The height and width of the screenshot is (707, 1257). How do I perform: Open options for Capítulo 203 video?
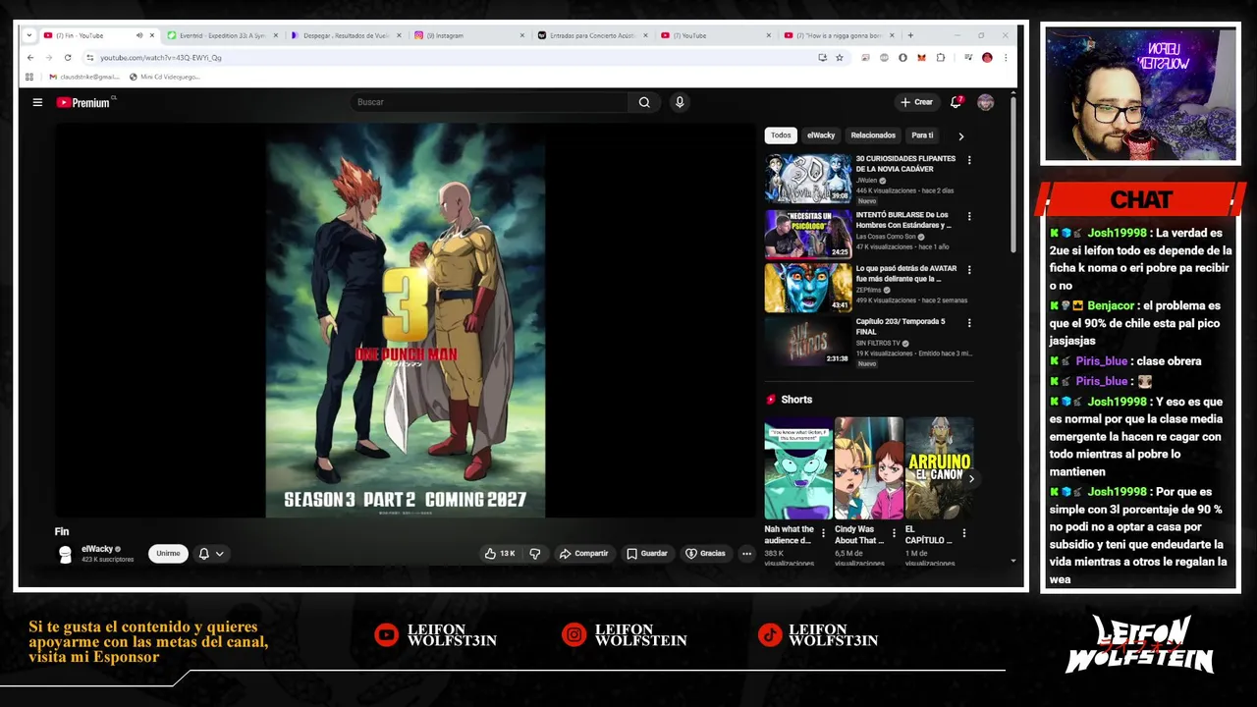pos(969,322)
